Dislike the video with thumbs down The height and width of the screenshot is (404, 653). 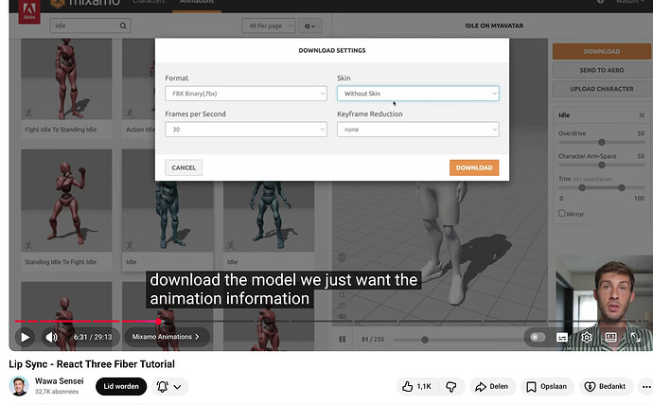tap(451, 386)
